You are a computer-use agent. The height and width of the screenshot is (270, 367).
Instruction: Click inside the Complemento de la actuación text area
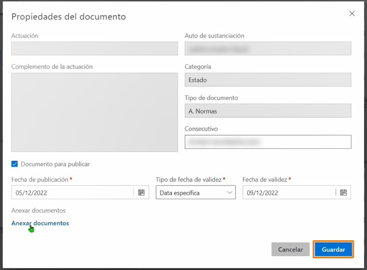pyautogui.click(x=94, y=112)
